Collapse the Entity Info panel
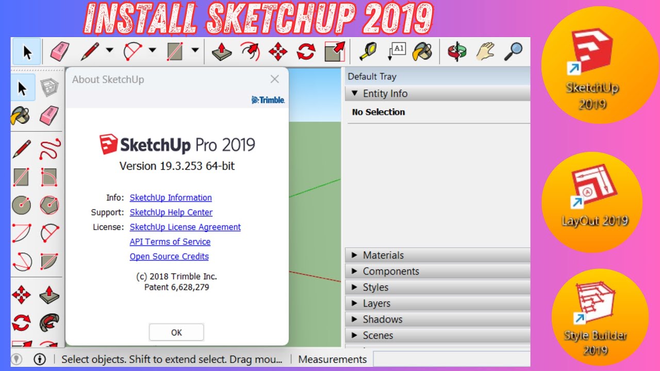The width and height of the screenshot is (660, 371). click(x=437, y=93)
